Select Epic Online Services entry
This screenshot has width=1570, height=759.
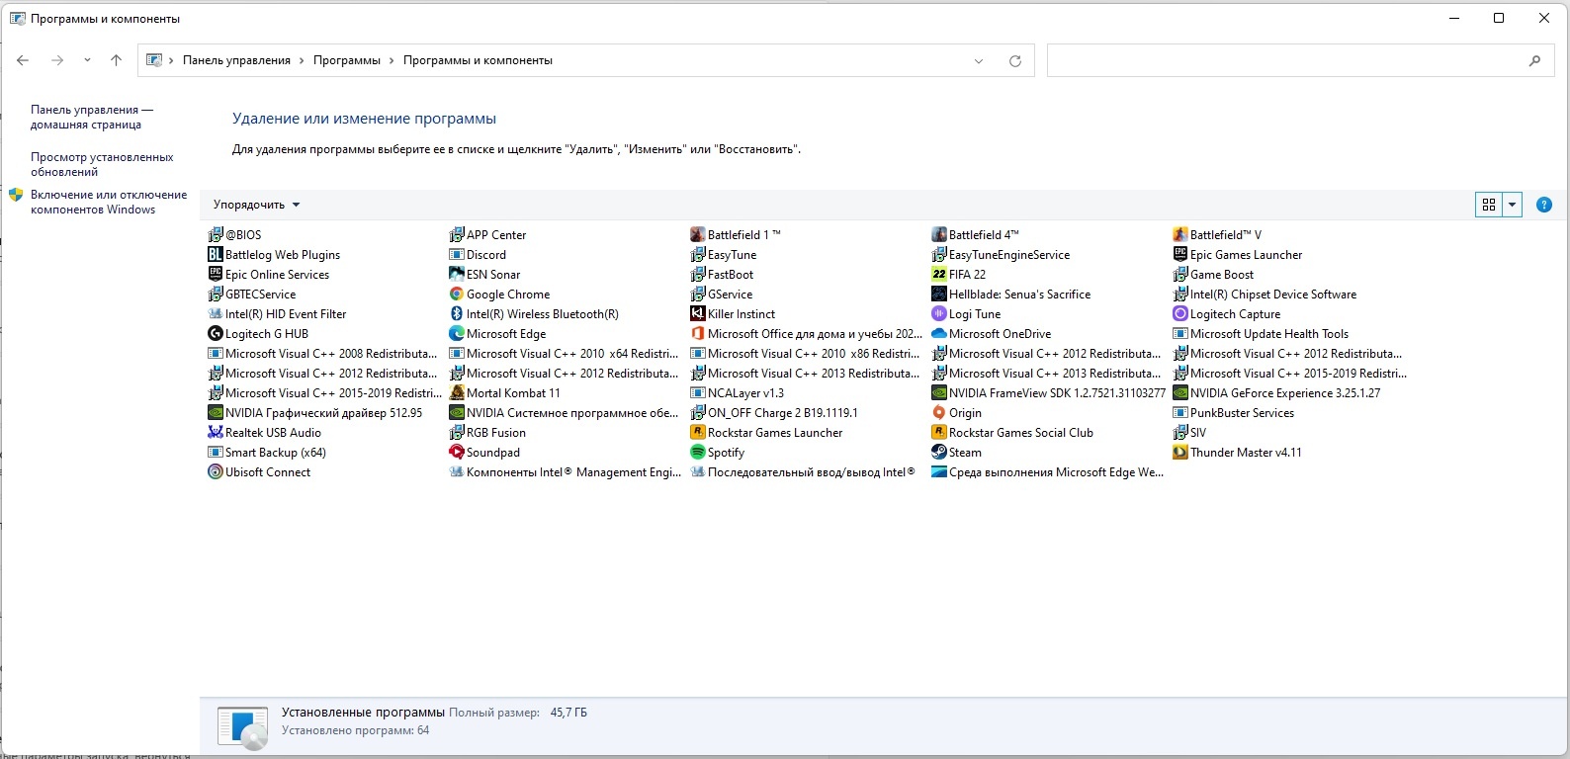click(x=269, y=275)
